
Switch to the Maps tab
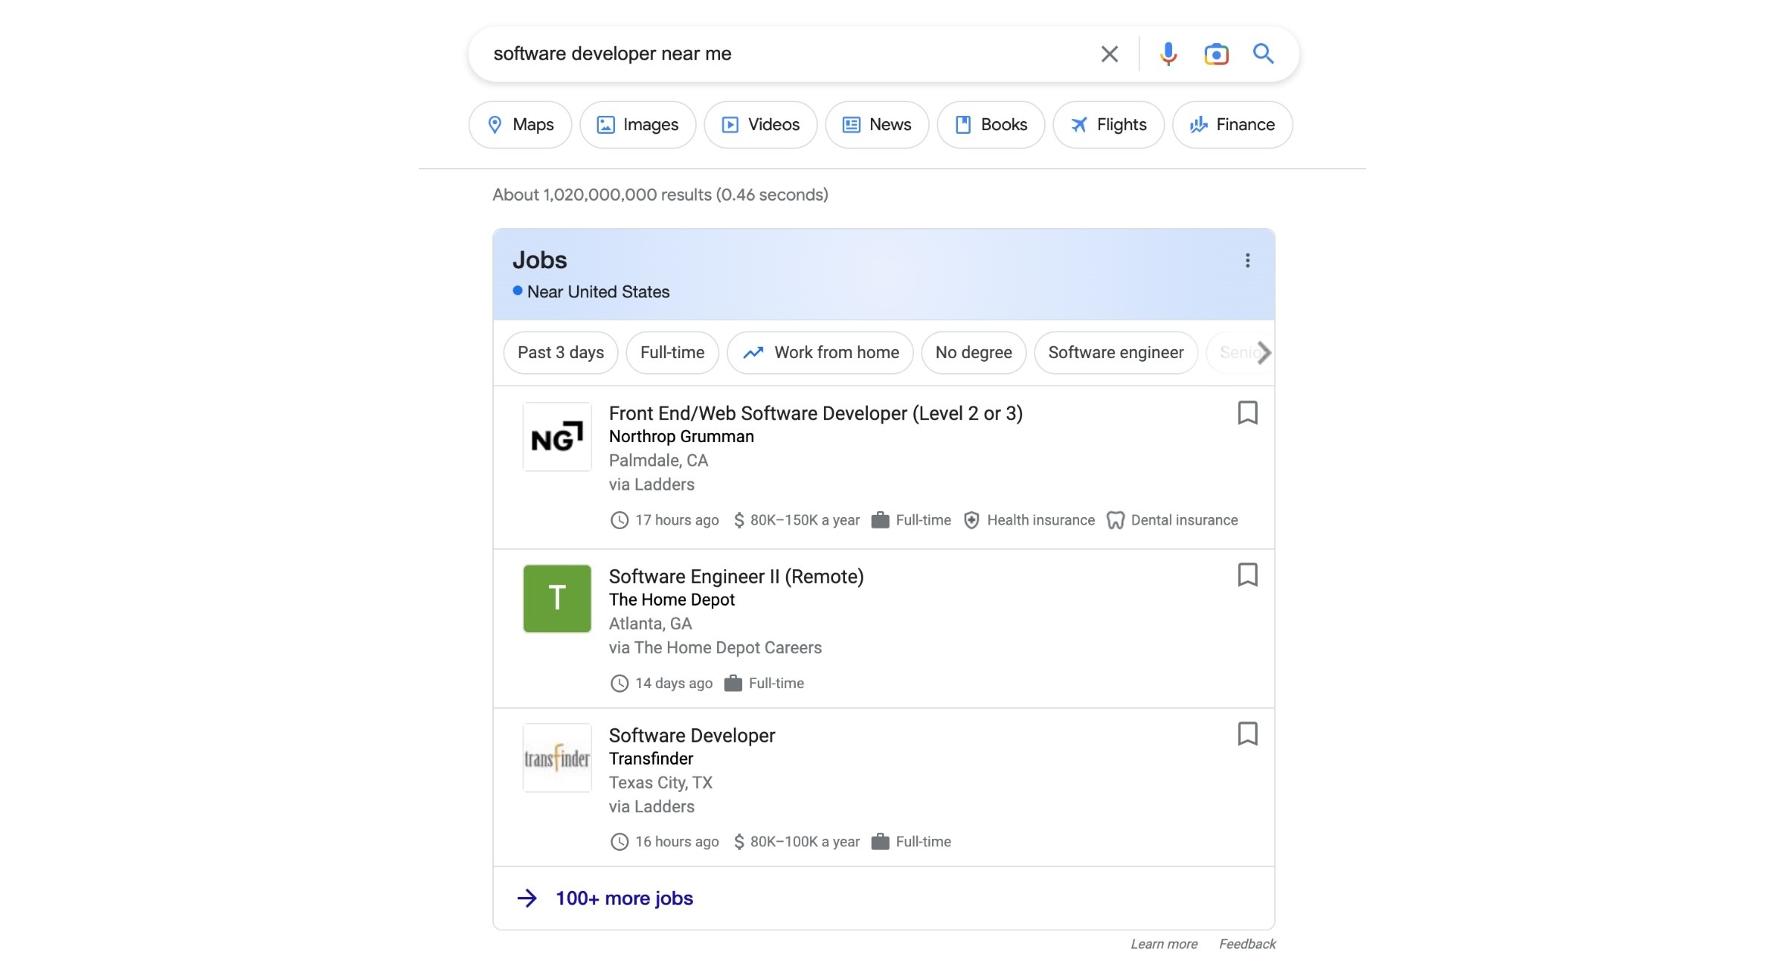click(520, 125)
